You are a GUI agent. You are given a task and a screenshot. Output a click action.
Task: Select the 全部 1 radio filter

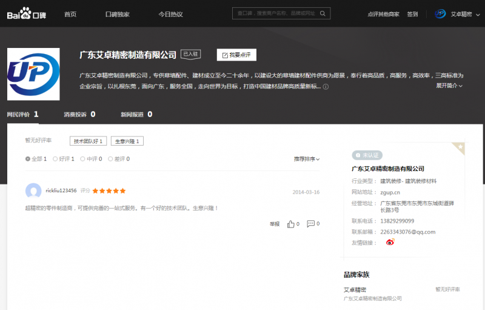36,159
